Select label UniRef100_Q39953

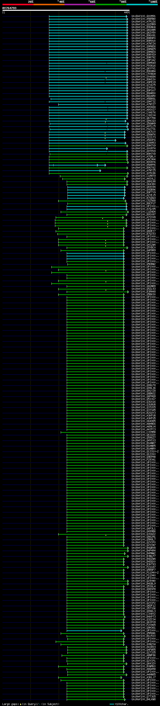click(x=143, y=143)
